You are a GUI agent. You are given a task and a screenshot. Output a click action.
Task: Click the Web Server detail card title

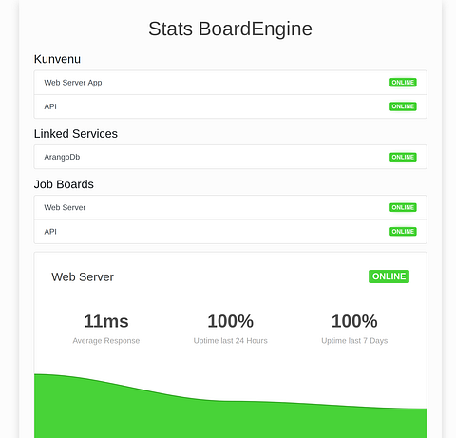point(83,277)
